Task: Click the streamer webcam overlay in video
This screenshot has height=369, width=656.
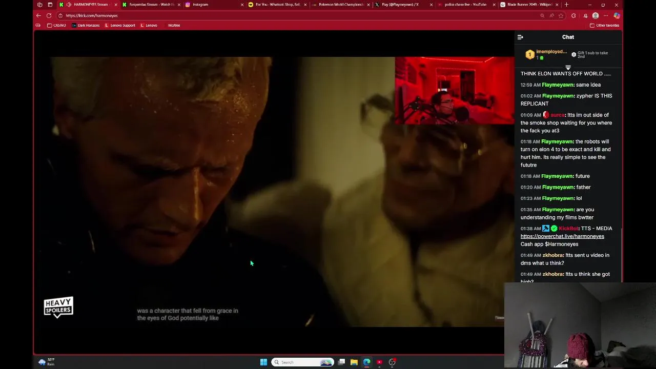Action: coord(454,90)
